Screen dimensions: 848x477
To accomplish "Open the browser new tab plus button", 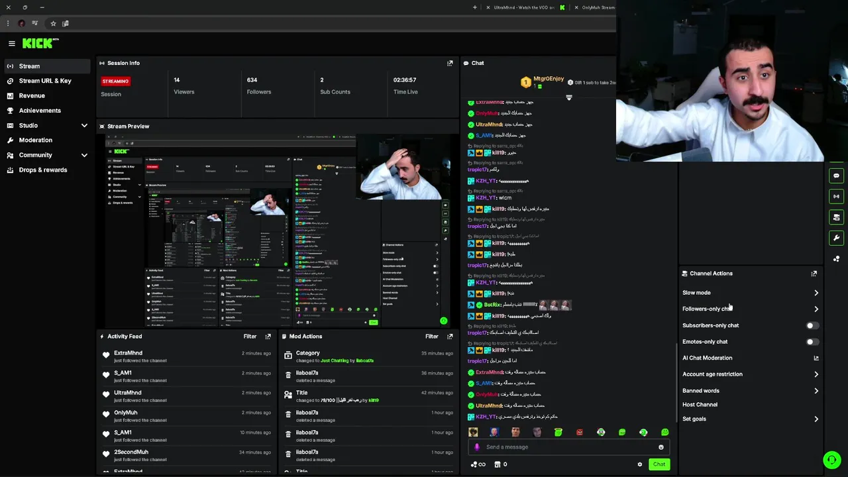I will tap(474, 7).
